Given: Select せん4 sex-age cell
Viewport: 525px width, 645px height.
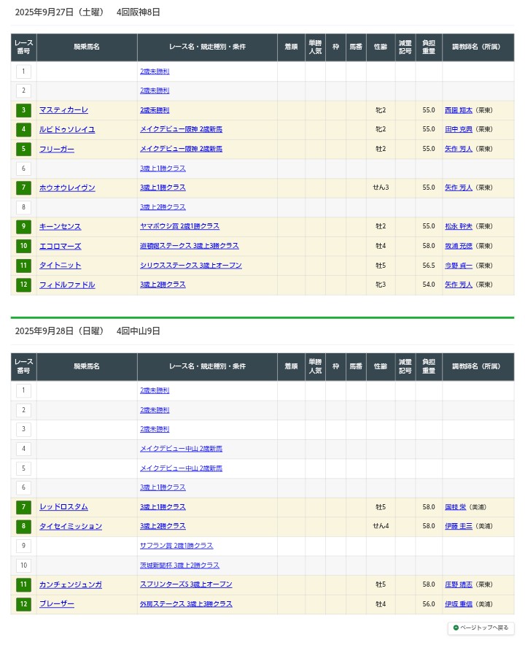Looking at the screenshot, I should [381, 526].
